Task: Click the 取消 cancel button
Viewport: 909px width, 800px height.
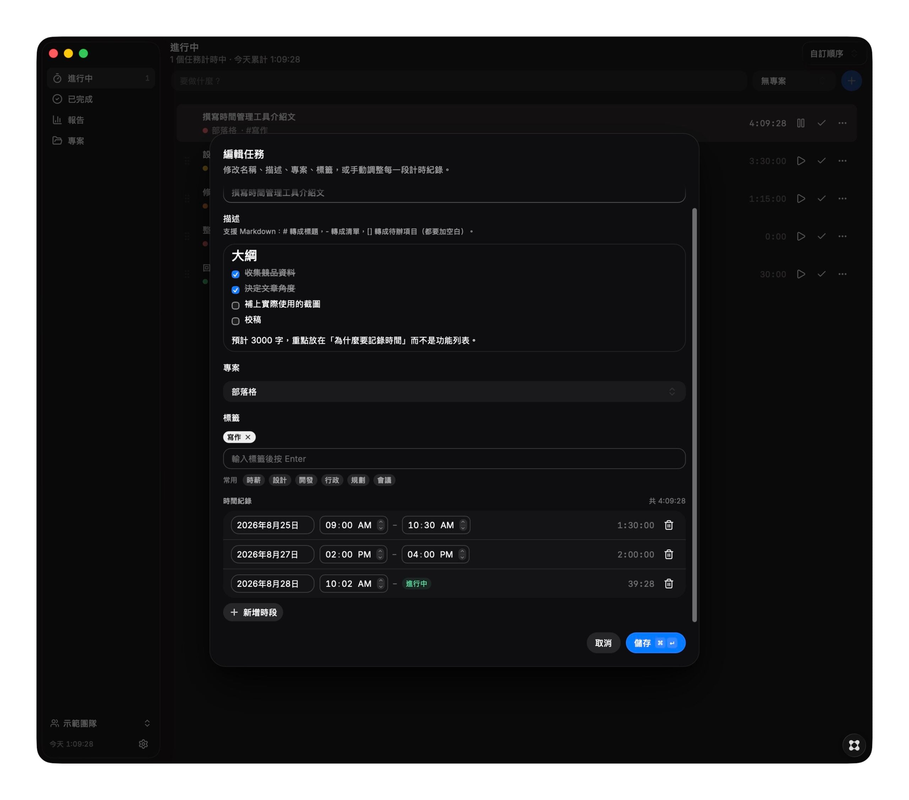Action: (603, 643)
